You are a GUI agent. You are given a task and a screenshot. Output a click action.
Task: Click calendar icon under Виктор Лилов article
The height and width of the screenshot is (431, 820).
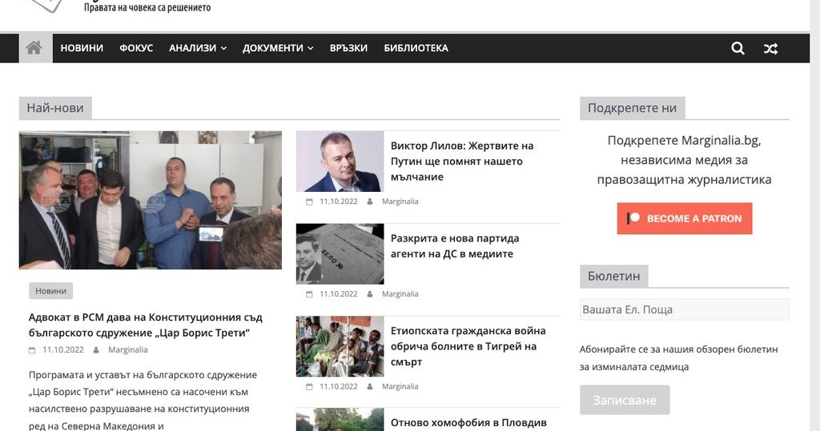(x=309, y=202)
